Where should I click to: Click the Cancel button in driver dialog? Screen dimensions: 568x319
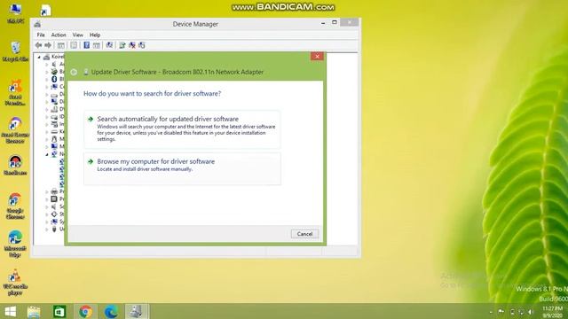click(x=304, y=234)
